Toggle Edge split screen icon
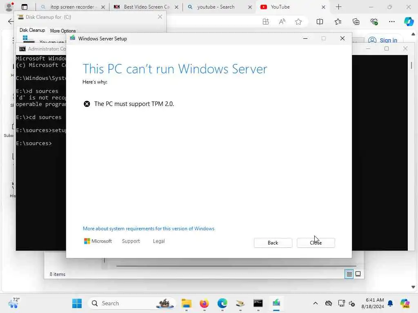Image resolution: width=418 pixels, height=313 pixels. coord(320,22)
